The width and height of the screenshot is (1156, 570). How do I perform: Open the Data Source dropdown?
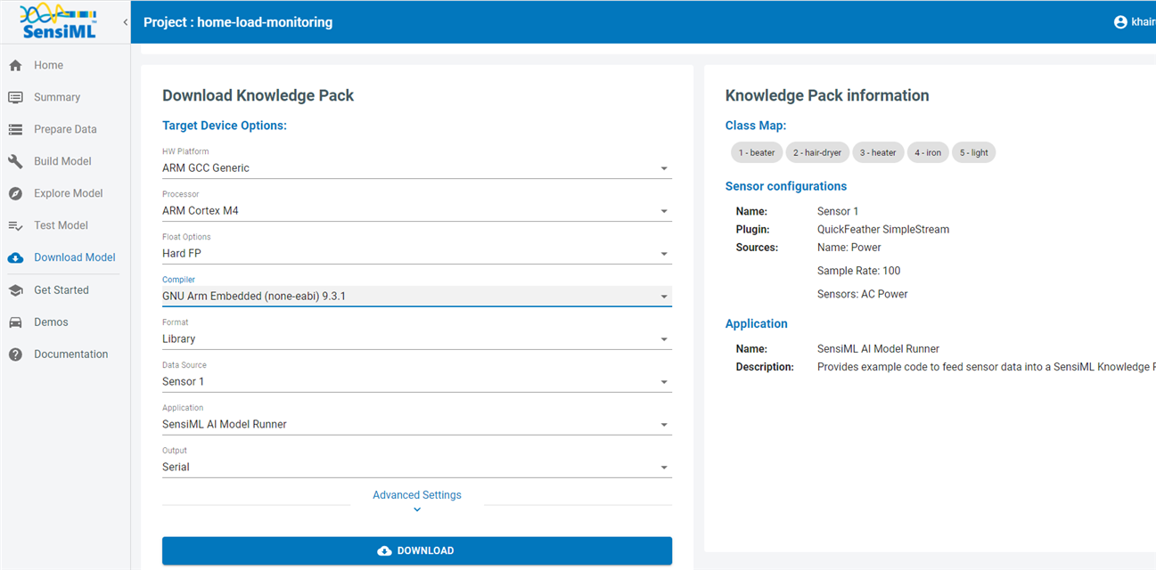(416, 381)
